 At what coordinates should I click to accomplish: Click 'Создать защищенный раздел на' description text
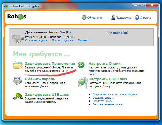coord(46,98)
